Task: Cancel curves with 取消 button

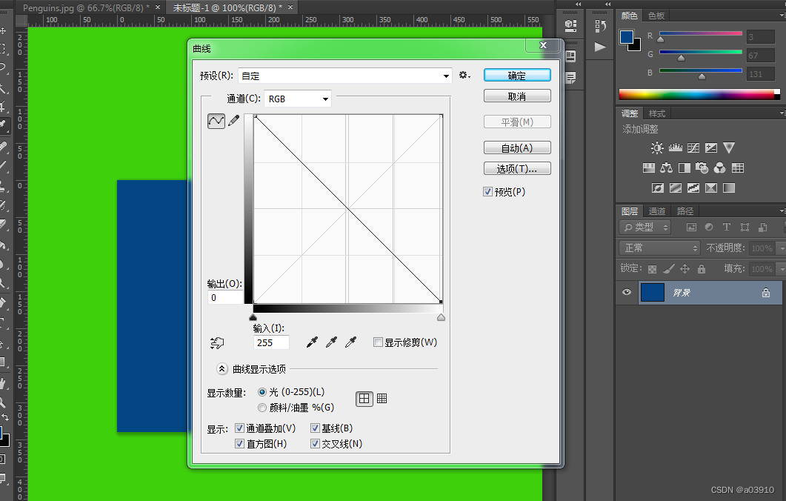Action: point(517,96)
